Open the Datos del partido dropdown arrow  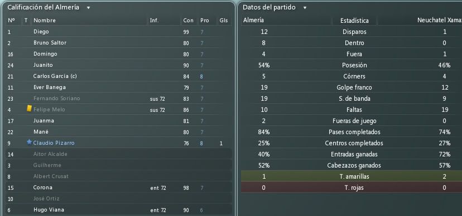coord(305,8)
